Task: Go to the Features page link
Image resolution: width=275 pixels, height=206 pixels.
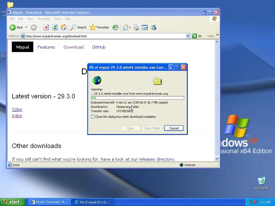Action: click(46, 47)
